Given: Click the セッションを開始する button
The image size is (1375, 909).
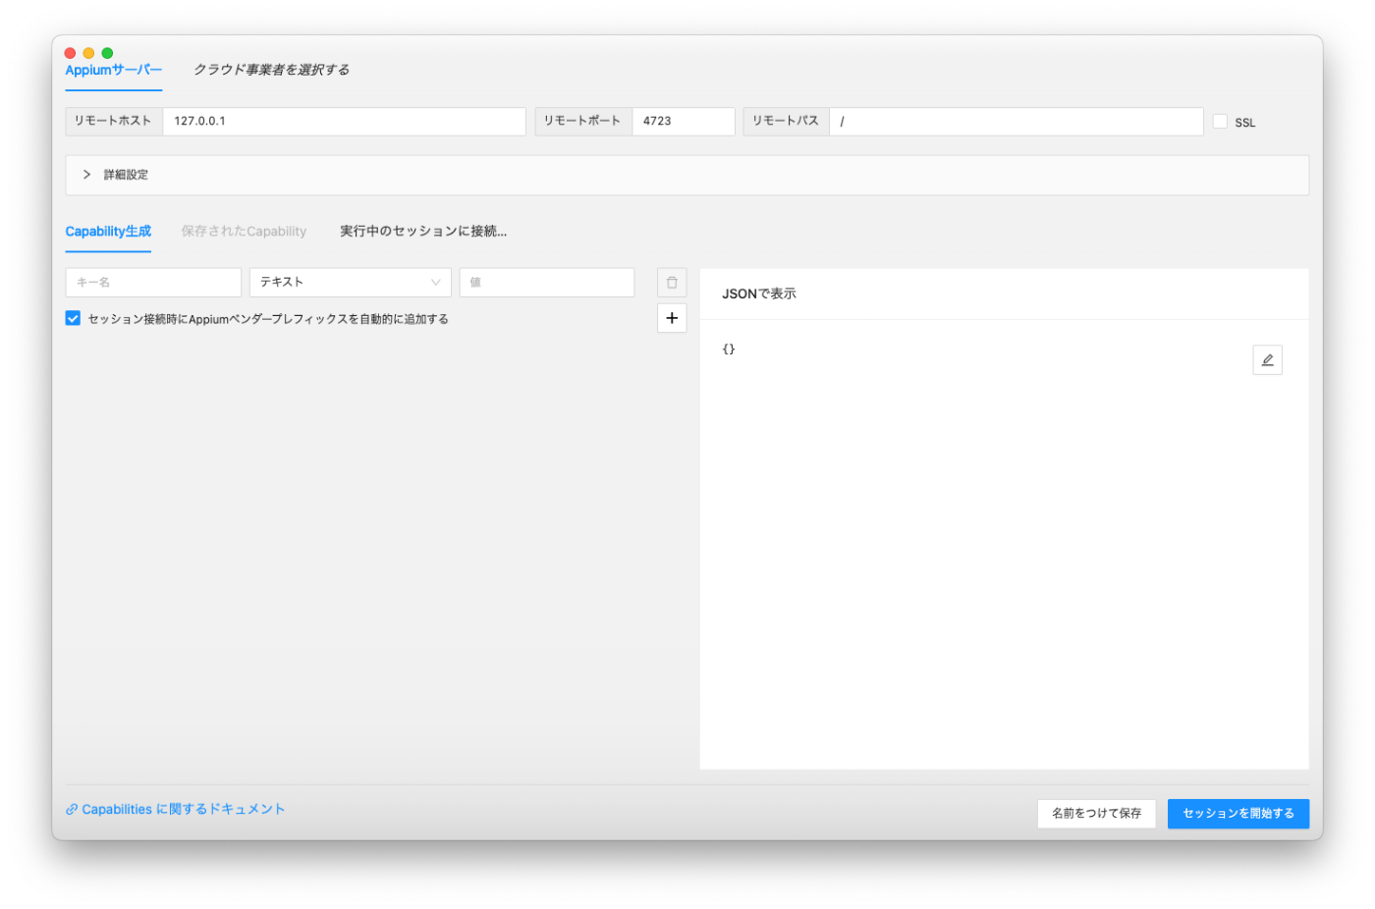Looking at the screenshot, I should pos(1237,814).
